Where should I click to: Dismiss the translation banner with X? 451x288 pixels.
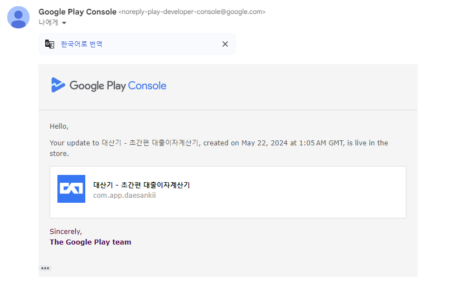click(225, 44)
